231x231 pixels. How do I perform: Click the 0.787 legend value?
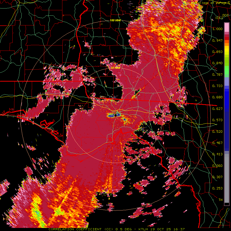tap(217, 74)
